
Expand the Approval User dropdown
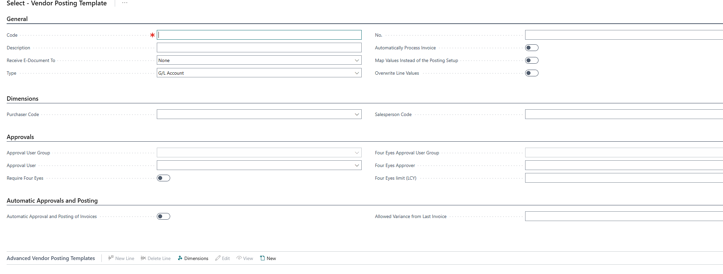pyautogui.click(x=357, y=165)
